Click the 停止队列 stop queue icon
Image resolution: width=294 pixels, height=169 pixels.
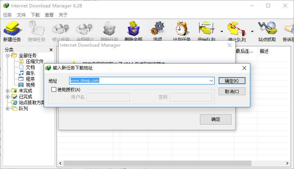pos(237,29)
